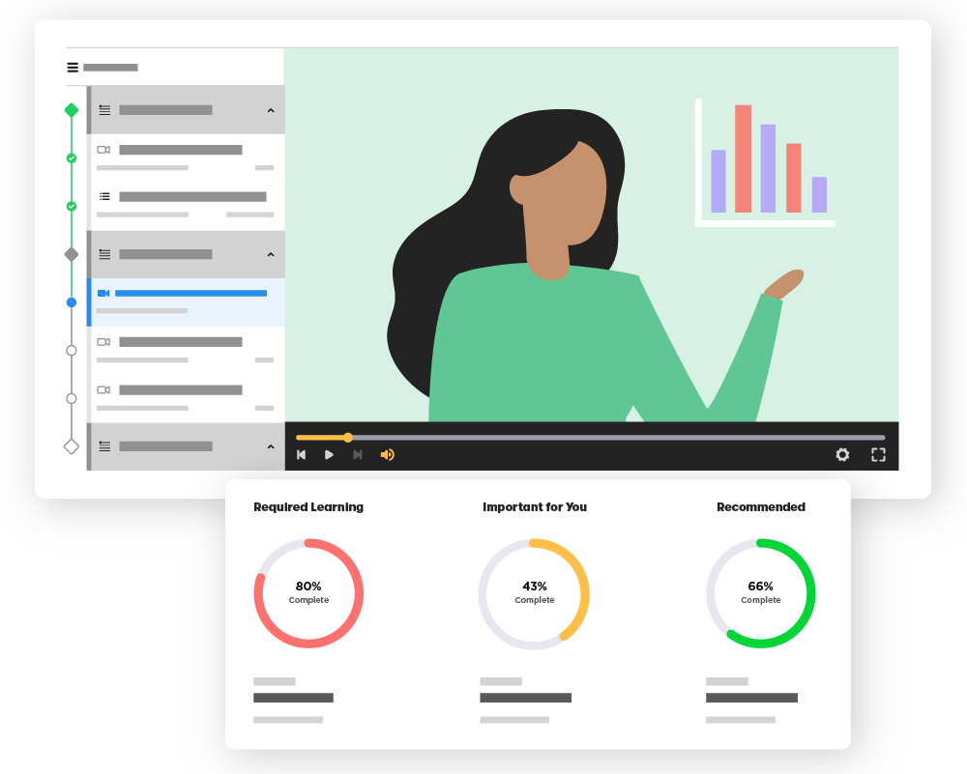Viewport: 967px width, 774px height.
Task: Click the 66% Complete green progress ring
Action: (x=760, y=593)
